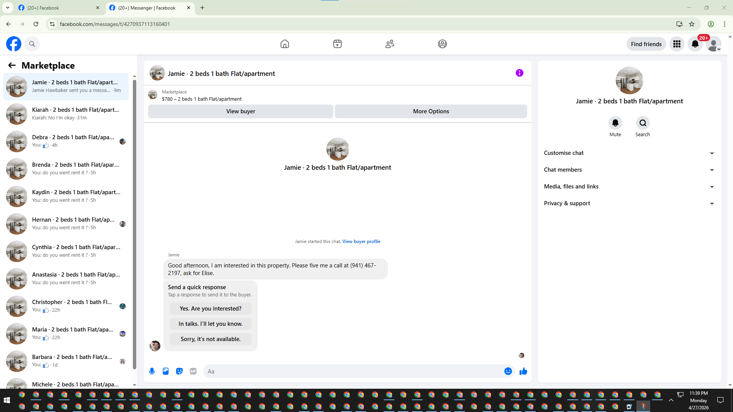
Task: Send quick reply 'Yes. Are you interested?'
Action: [210, 309]
